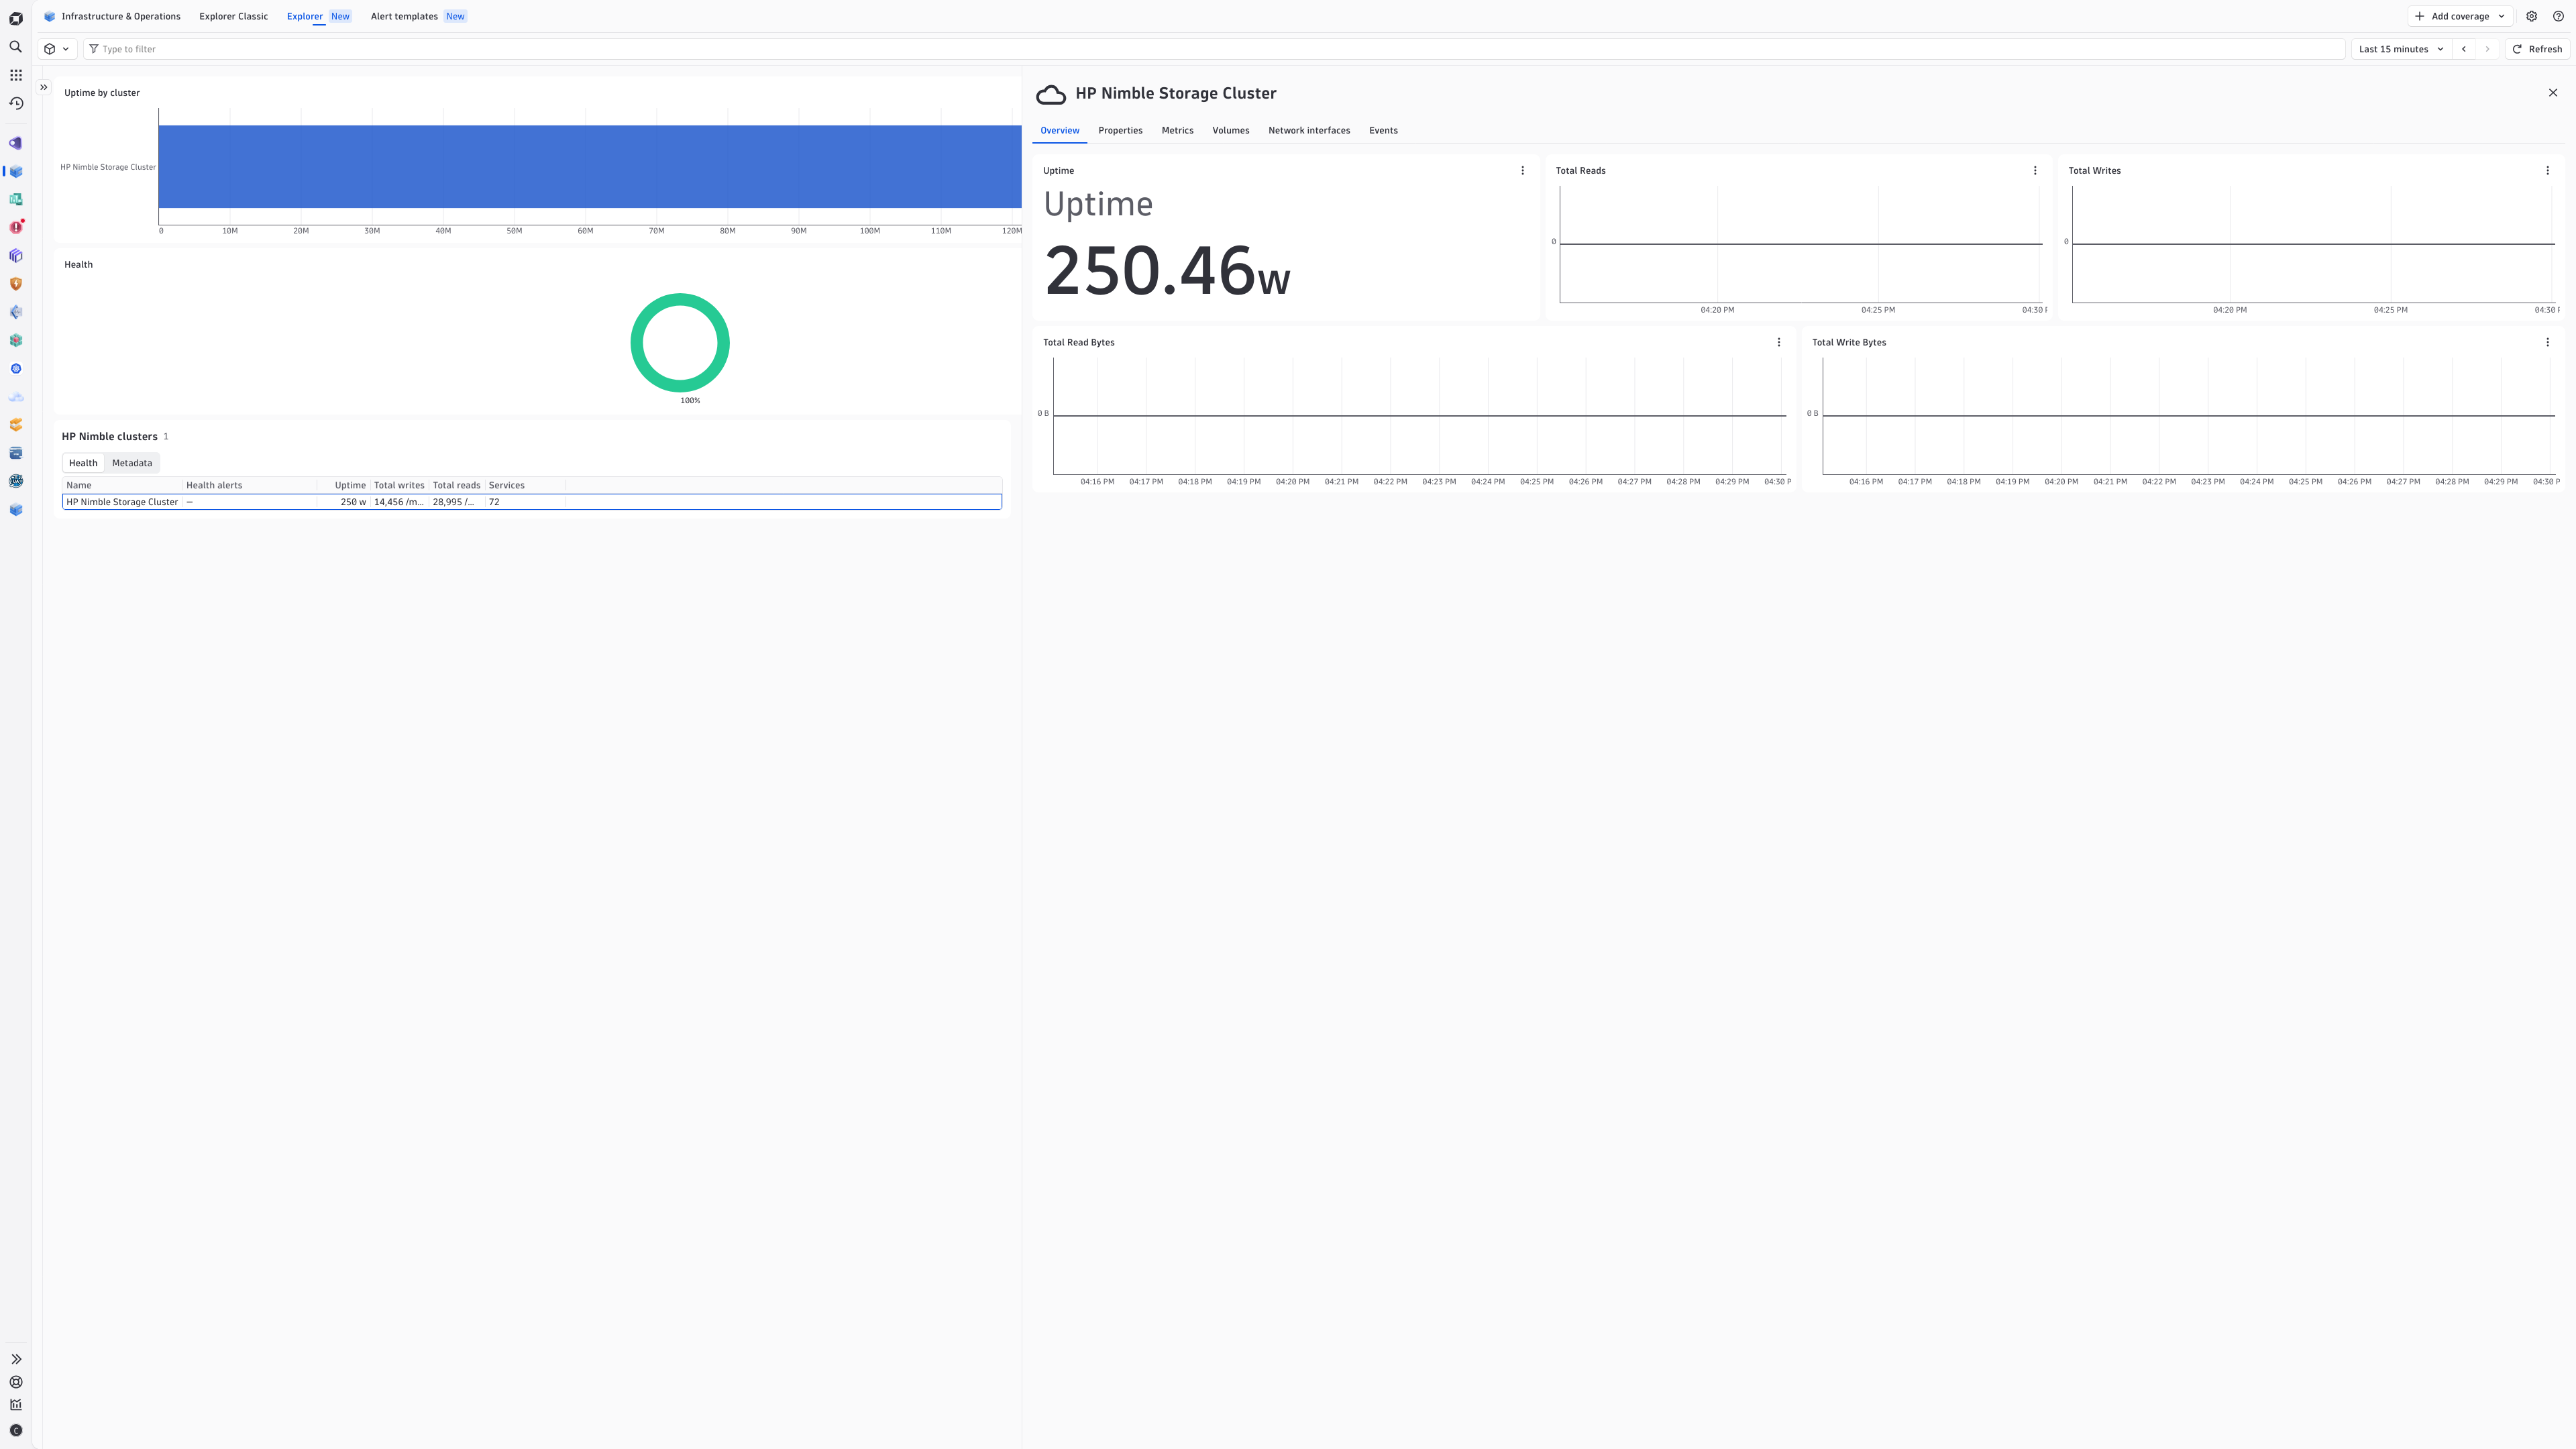The height and width of the screenshot is (1449, 2576).
Task: Open the Add coverage dropdown
Action: coord(2460,16)
